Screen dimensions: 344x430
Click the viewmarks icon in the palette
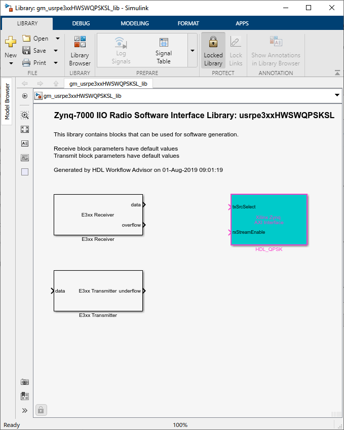click(x=25, y=396)
